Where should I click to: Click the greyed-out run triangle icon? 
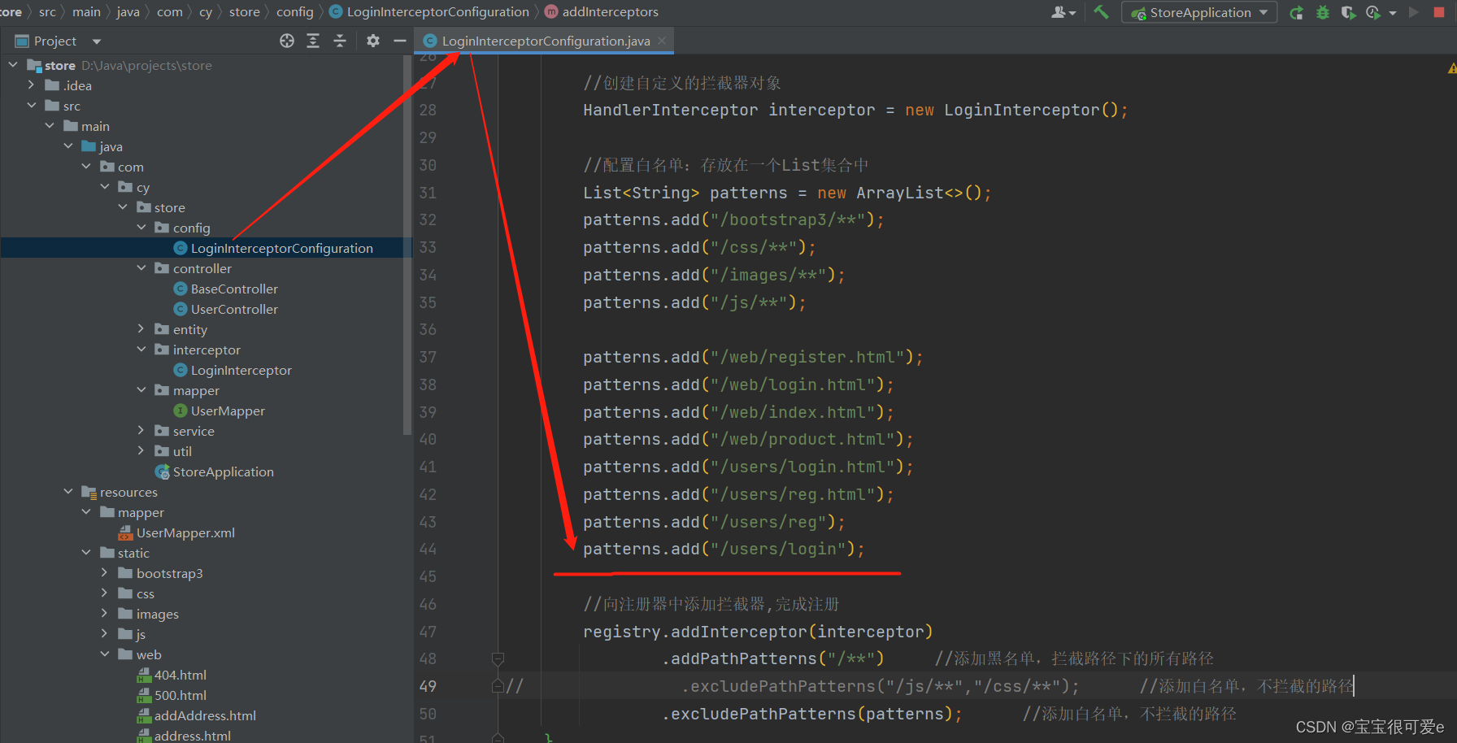[1414, 12]
